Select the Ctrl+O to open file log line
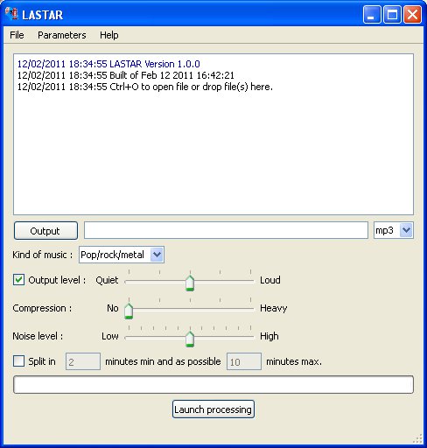427x448 pixels. pos(145,87)
